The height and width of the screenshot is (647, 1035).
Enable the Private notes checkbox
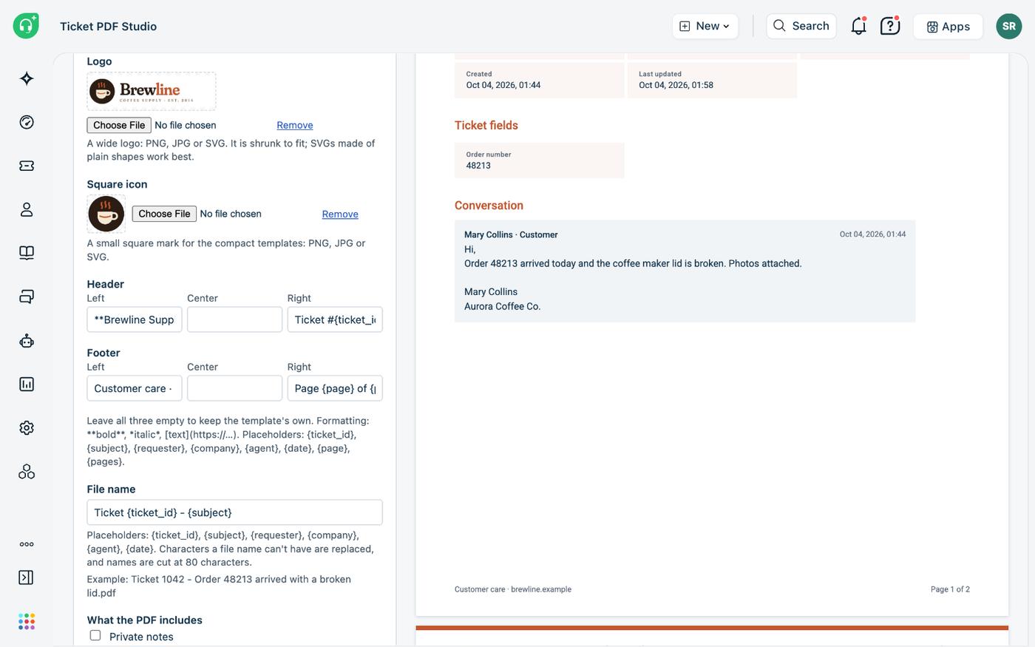click(x=95, y=635)
